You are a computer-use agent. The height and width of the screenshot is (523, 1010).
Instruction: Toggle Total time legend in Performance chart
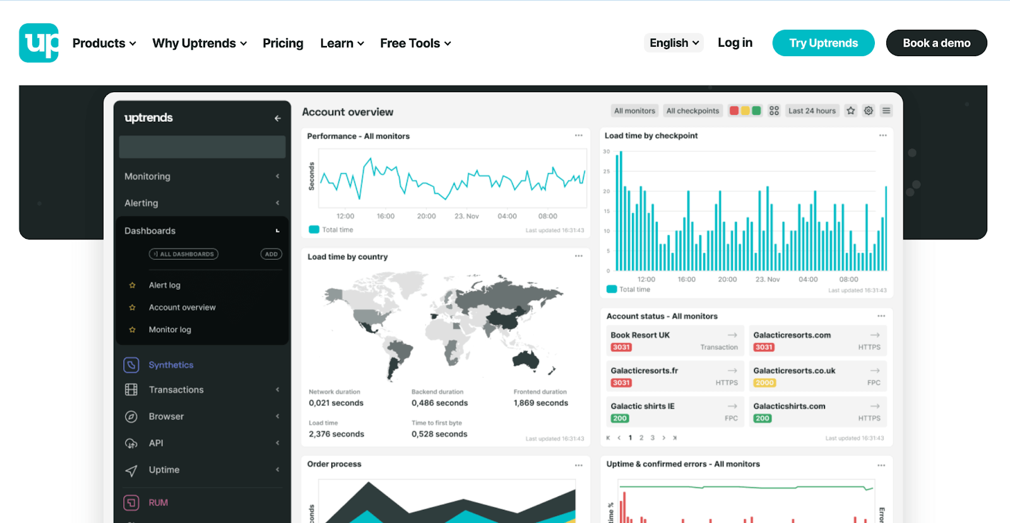[x=331, y=230]
